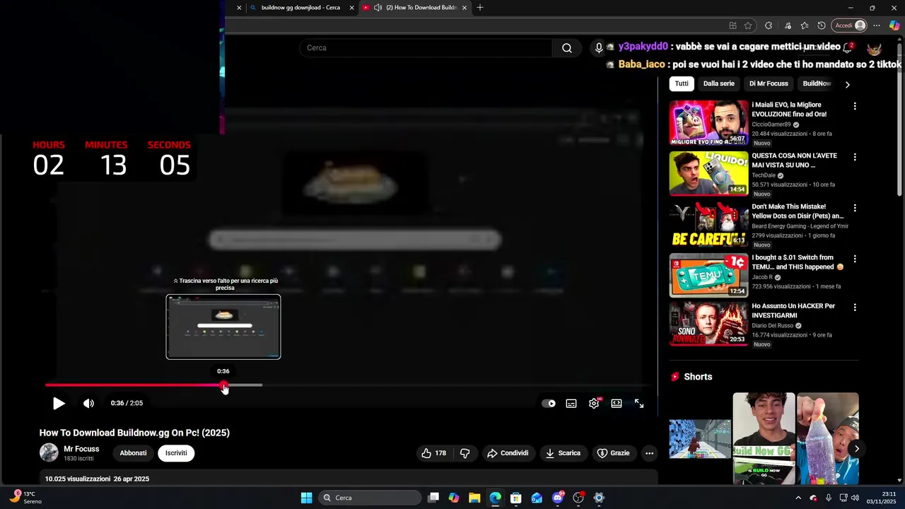Enter fullscreen mode in player

click(x=639, y=403)
